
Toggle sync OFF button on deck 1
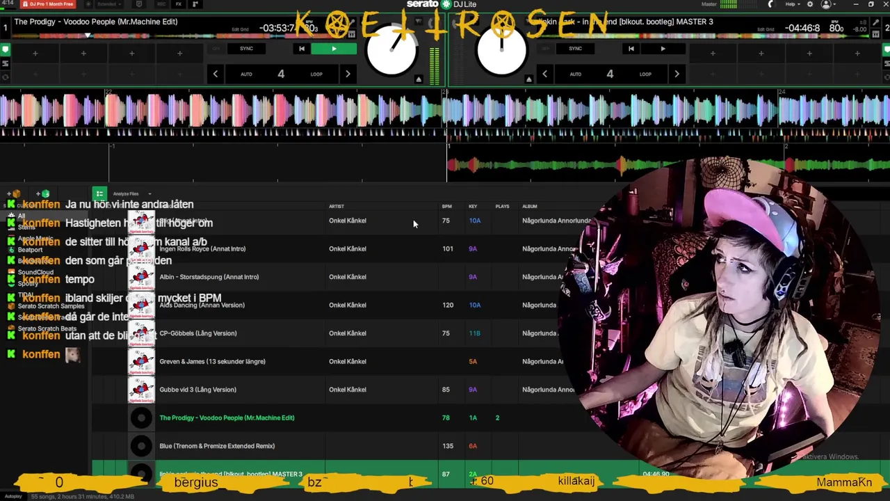click(x=216, y=49)
